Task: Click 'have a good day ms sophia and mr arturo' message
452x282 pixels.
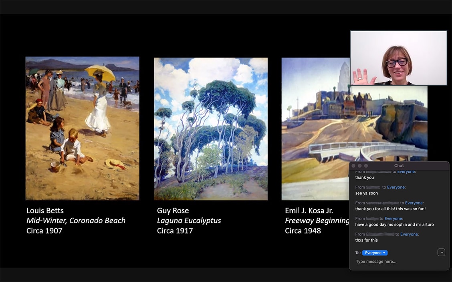Action: coord(394,224)
